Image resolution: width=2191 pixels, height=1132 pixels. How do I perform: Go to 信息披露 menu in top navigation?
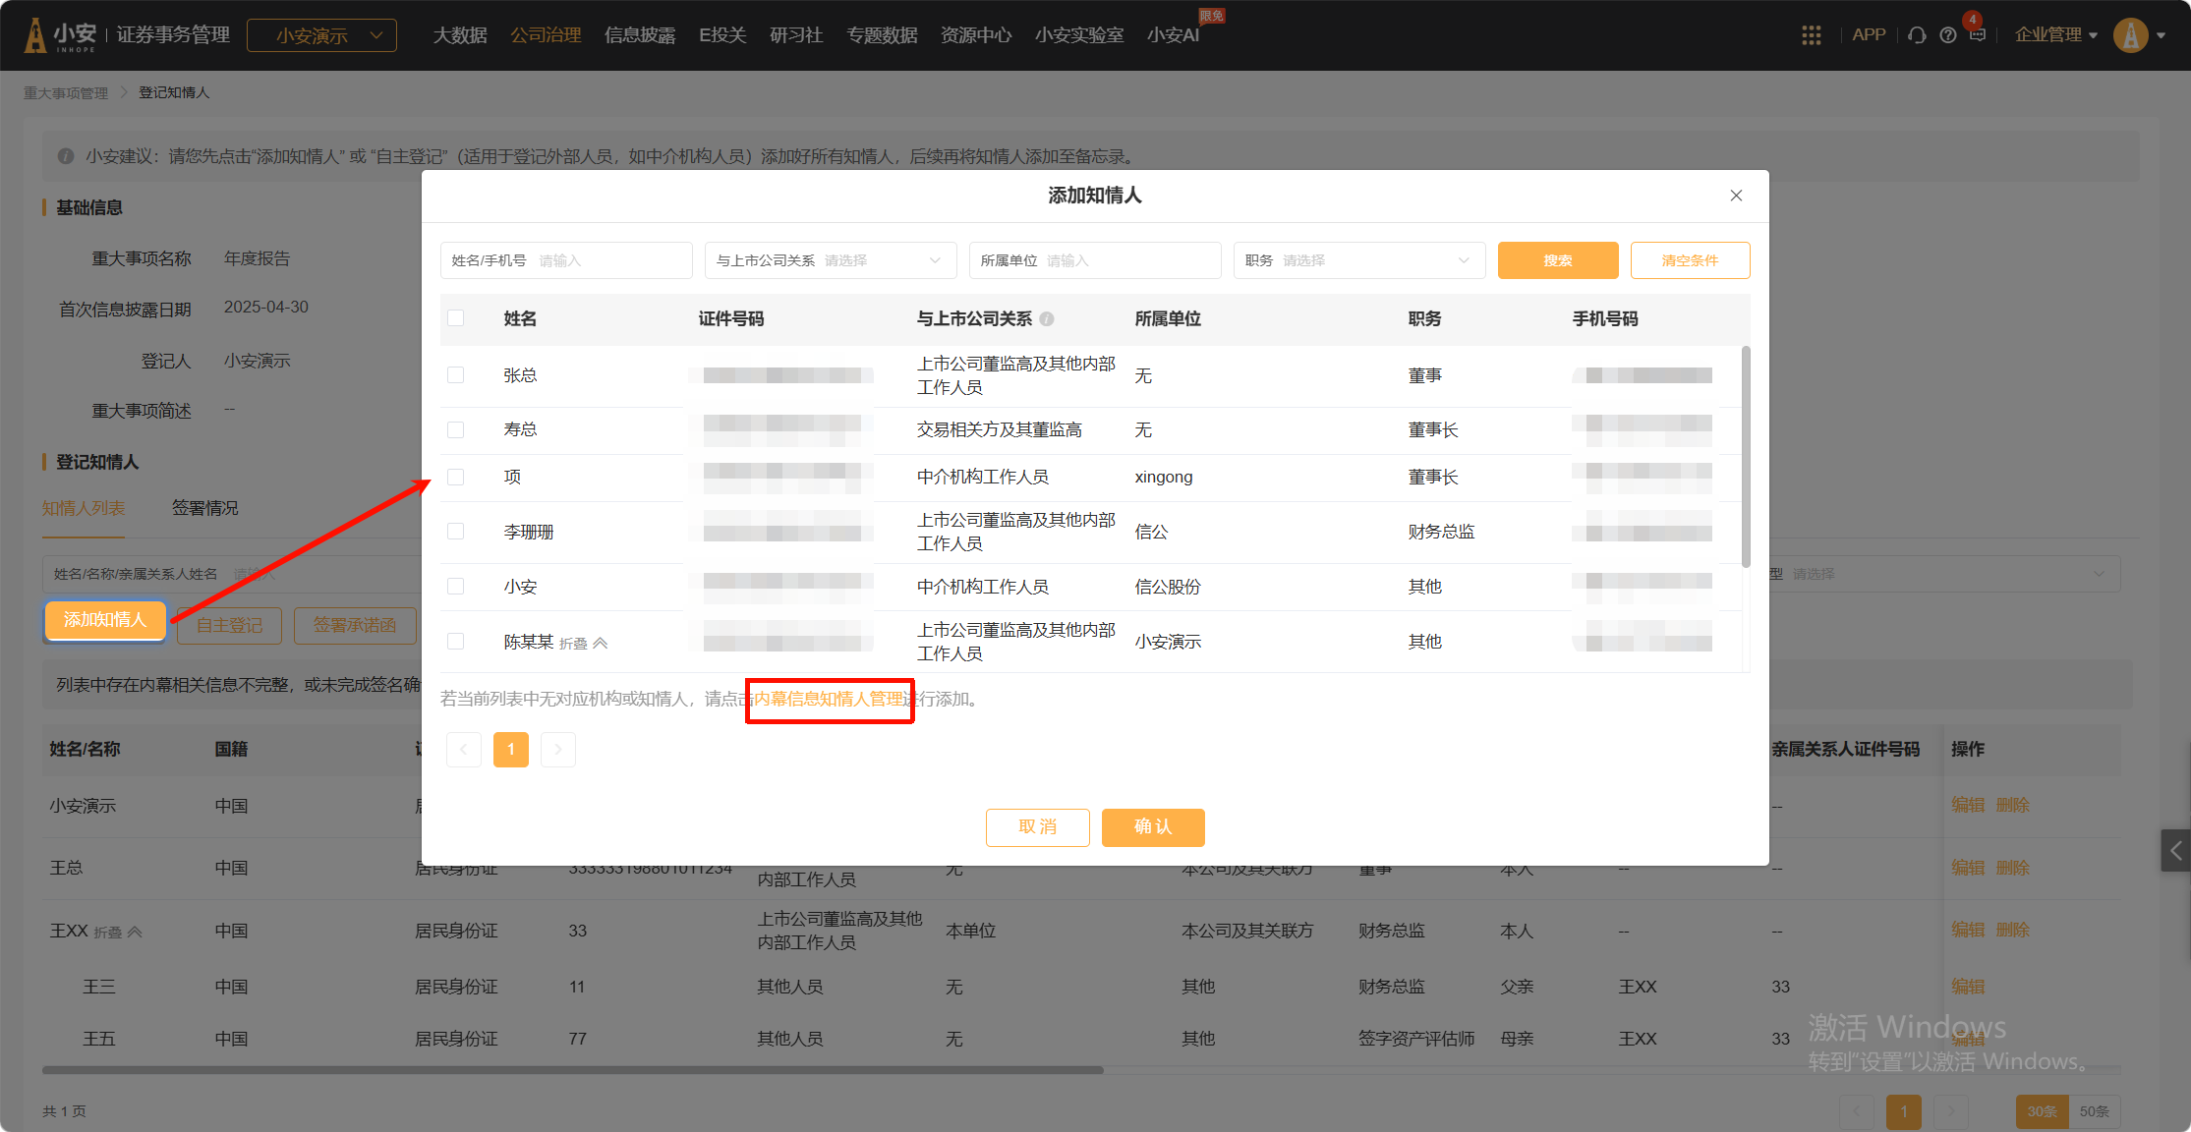pos(639,35)
